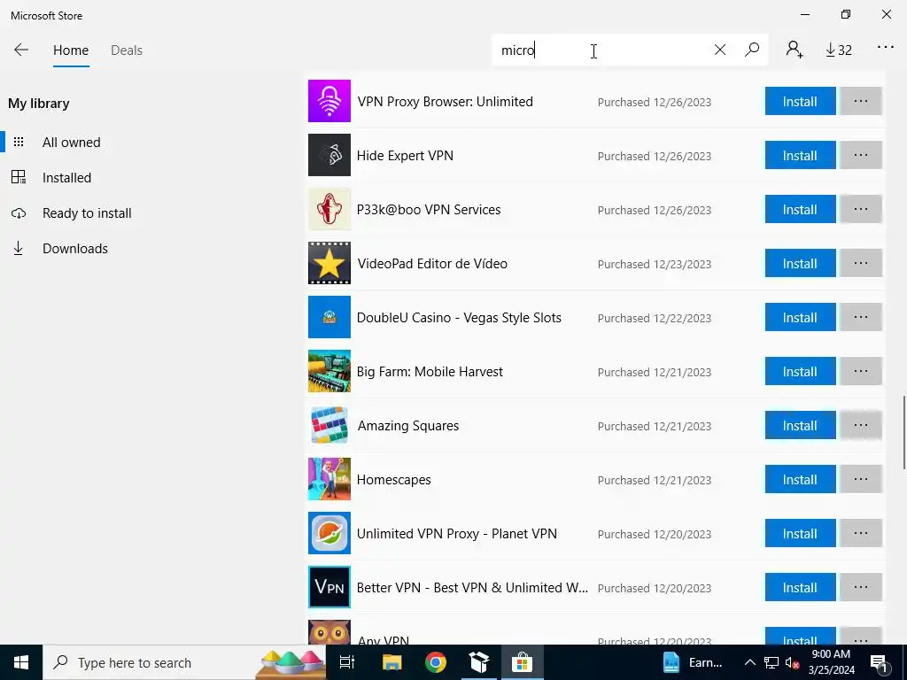Image resolution: width=907 pixels, height=680 pixels.
Task: Click the library list vertical scrollbar
Action: (903, 432)
